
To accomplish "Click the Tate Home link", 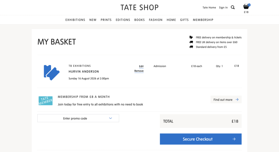I will tap(209, 7).
